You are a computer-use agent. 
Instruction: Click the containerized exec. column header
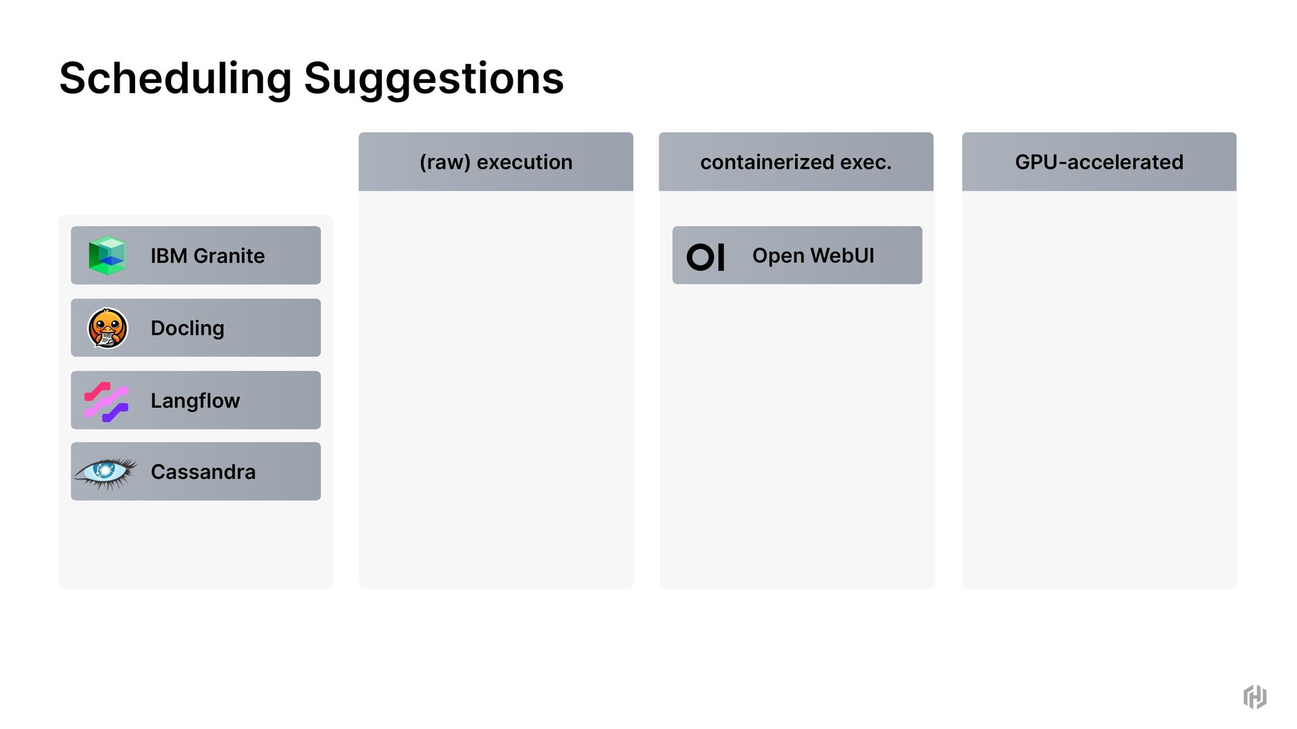[796, 162]
